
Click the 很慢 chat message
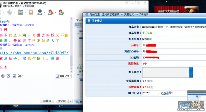pyautogui.click(x=4, y=29)
